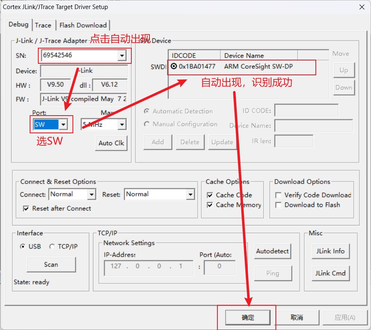The image size is (371, 330).
Task: Click the Delete device button
Action: [x=190, y=142]
